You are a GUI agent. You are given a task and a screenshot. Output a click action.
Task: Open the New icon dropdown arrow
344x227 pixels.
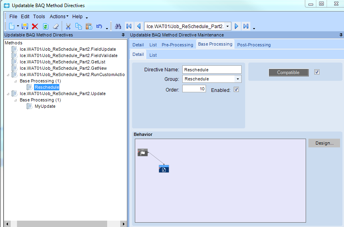18,27
